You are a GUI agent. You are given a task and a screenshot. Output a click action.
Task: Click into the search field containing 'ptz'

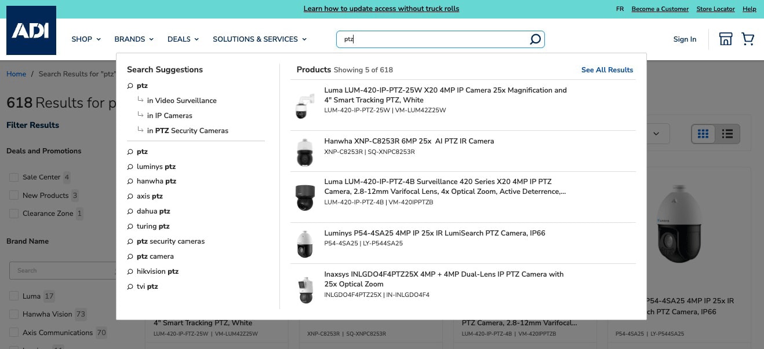pyautogui.click(x=435, y=39)
